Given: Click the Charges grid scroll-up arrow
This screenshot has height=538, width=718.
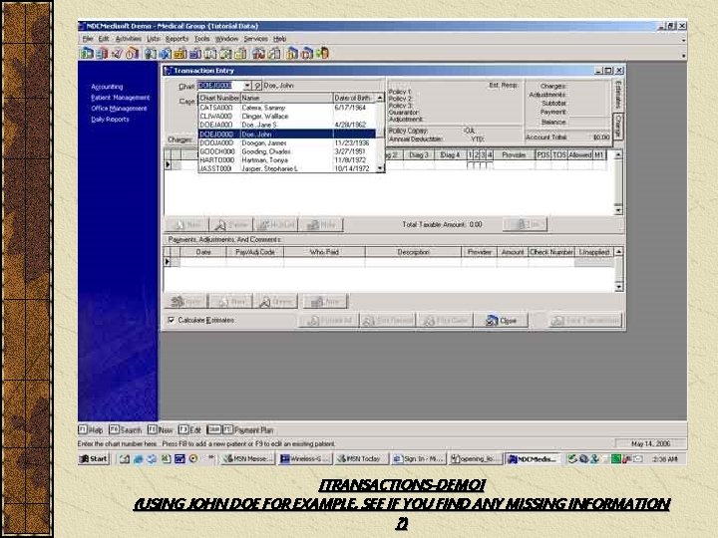Looking at the screenshot, I should click(618, 154).
